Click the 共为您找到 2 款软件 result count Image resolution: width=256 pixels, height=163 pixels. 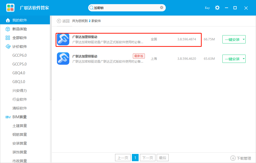click(87, 21)
